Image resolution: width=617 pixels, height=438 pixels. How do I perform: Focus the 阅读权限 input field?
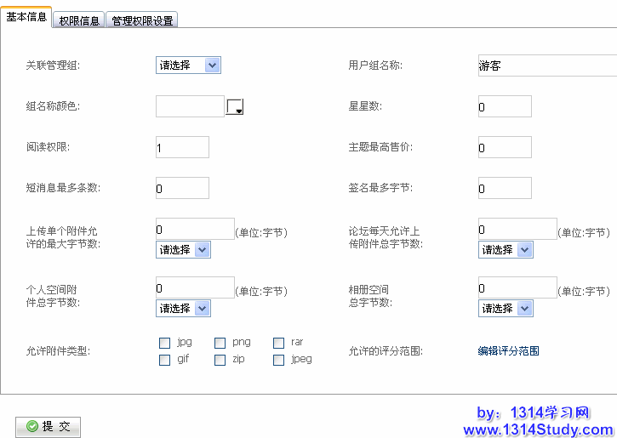click(x=182, y=147)
